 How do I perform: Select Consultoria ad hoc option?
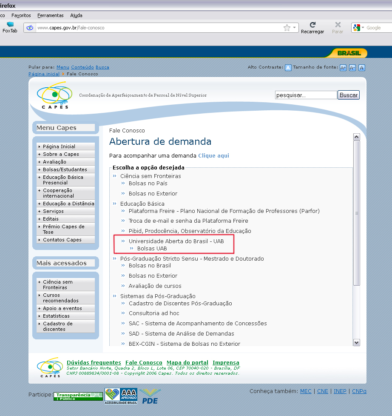coord(154,313)
